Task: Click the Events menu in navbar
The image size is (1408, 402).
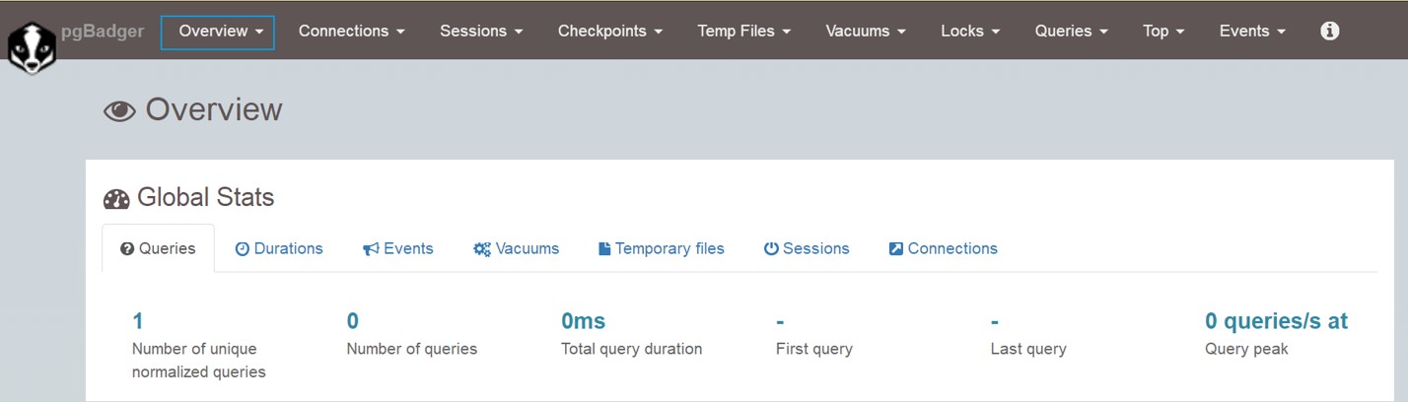Action: (x=1252, y=32)
